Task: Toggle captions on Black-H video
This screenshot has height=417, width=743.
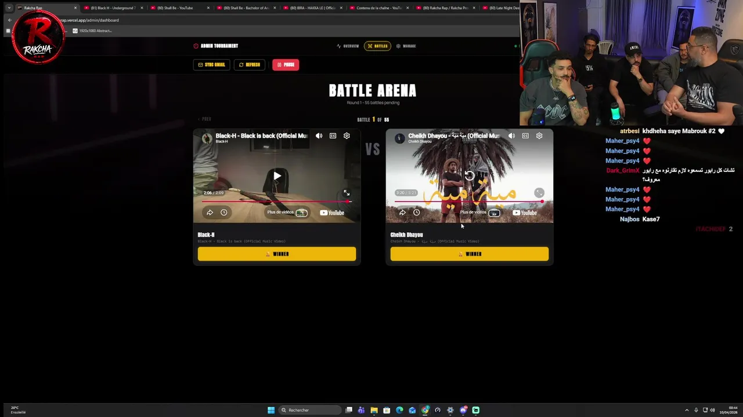Action: point(333,136)
